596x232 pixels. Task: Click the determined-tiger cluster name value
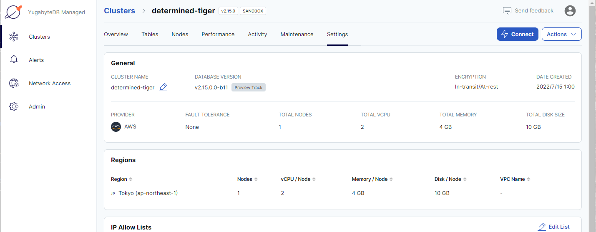coord(133,87)
